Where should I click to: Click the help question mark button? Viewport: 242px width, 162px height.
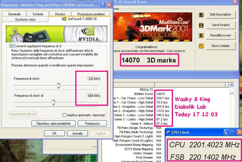(102, 5)
